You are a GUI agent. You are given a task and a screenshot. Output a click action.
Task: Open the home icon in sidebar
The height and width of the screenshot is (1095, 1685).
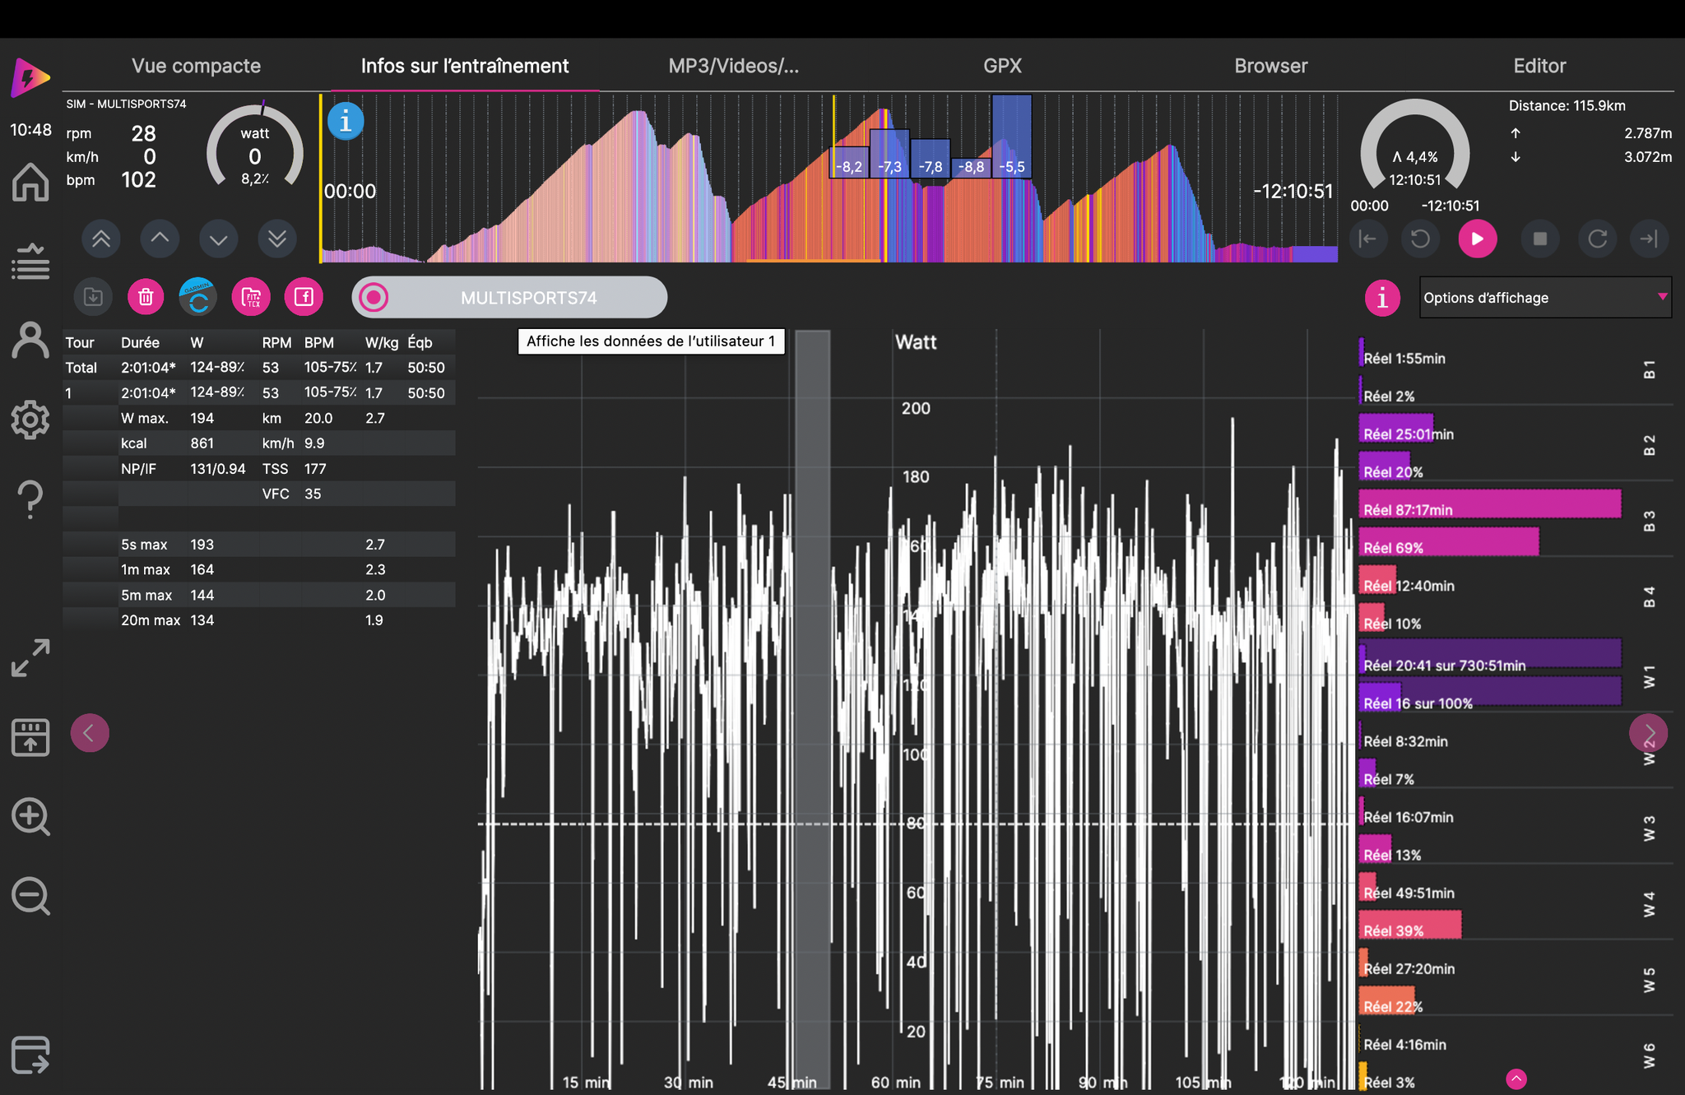[x=30, y=182]
